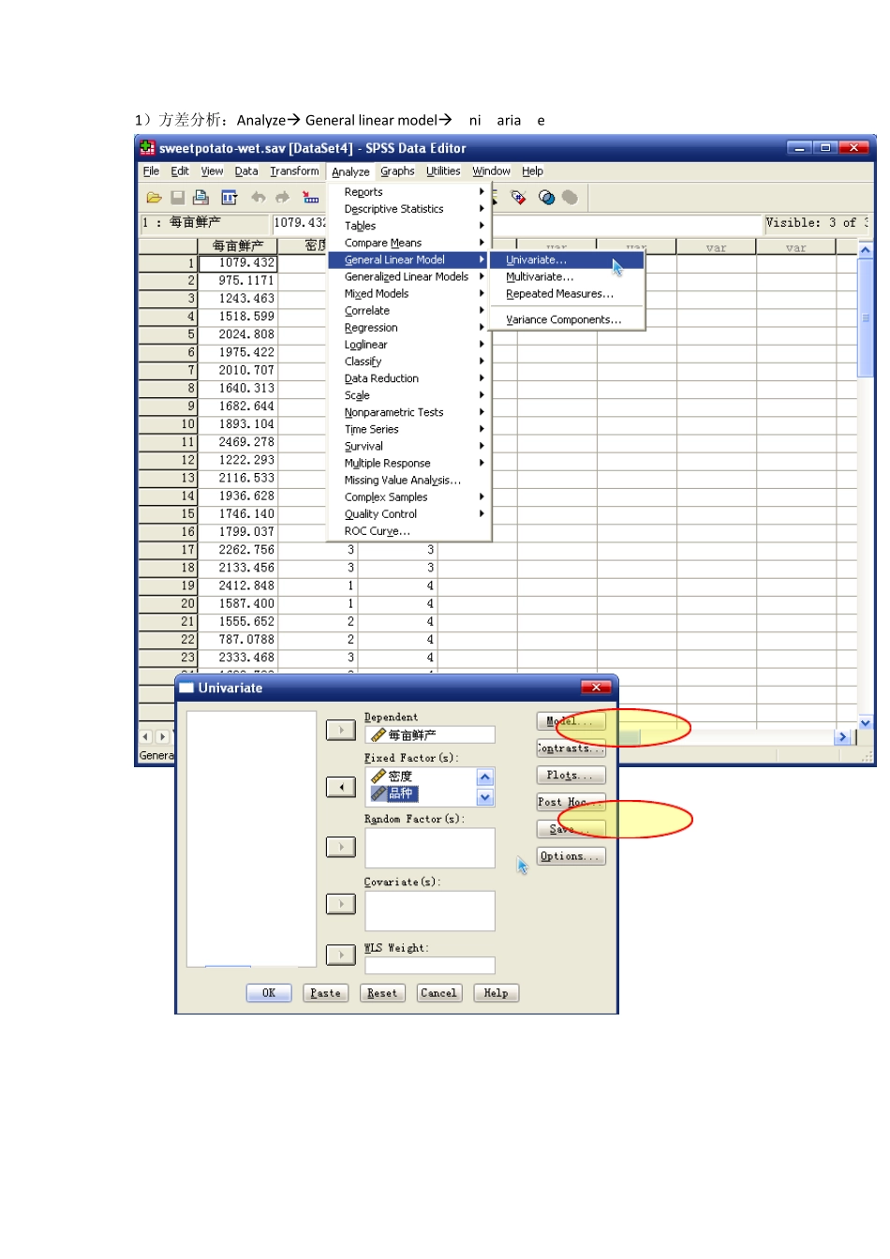Click the arrow button beside WLS Weight
Image resolution: width=890 pixels, height=1259 pixels.
[x=341, y=955]
